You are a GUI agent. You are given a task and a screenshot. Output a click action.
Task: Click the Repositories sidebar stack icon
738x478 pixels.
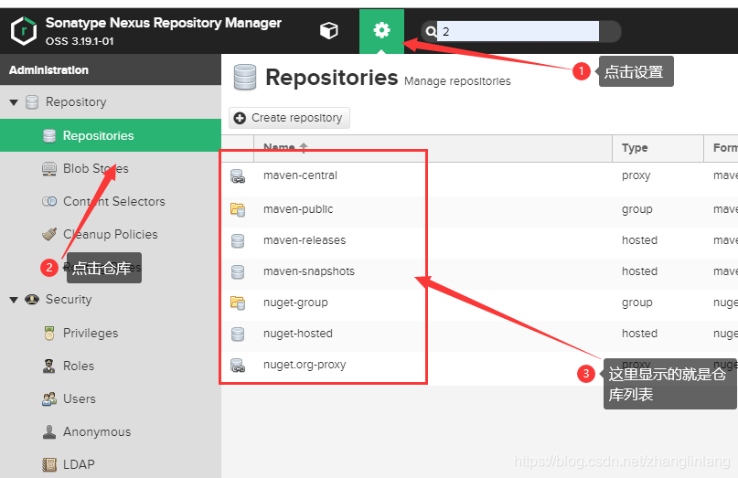click(x=49, y=135)
